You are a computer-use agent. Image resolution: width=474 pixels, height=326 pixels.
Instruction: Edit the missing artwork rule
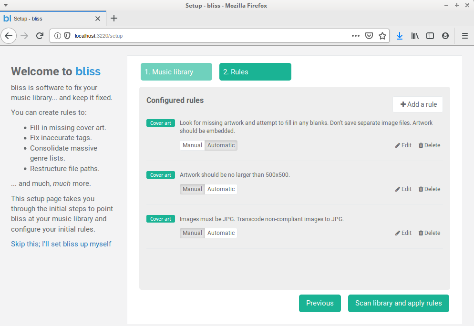[403, 145]
